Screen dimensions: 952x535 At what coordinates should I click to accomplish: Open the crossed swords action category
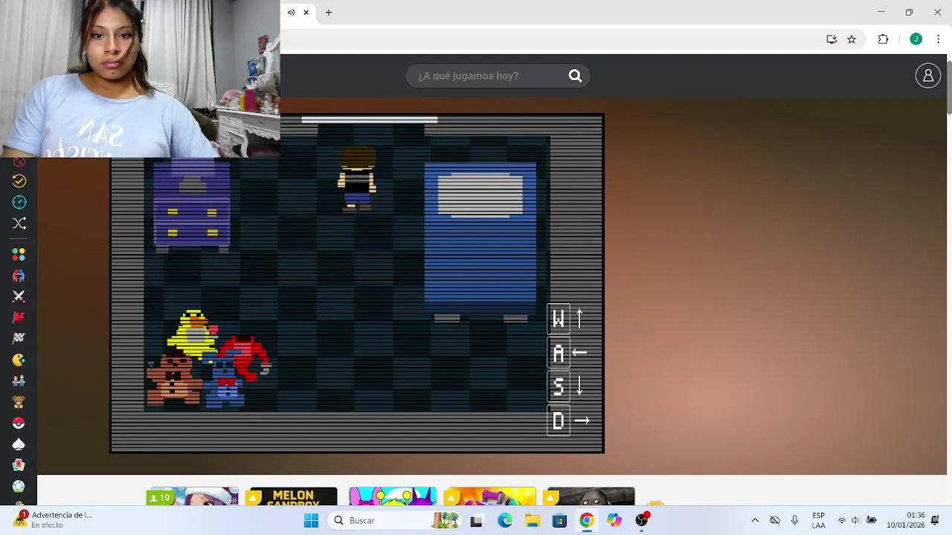tap(19, 296)
